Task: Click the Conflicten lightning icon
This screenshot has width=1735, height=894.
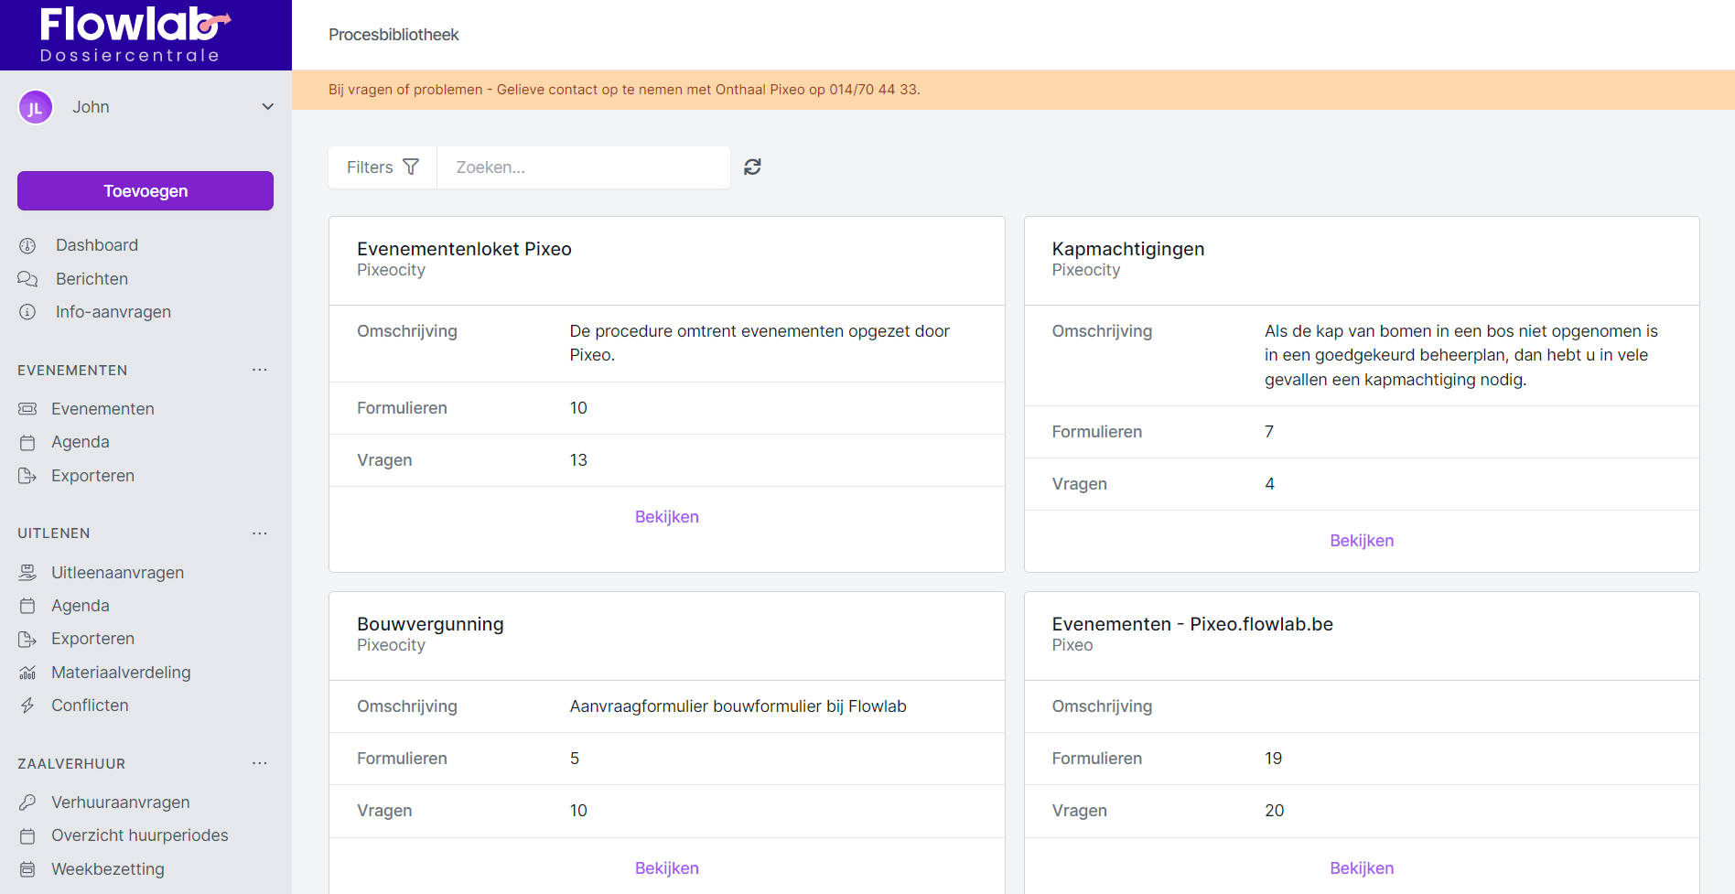Action: [x=27, y=706]
